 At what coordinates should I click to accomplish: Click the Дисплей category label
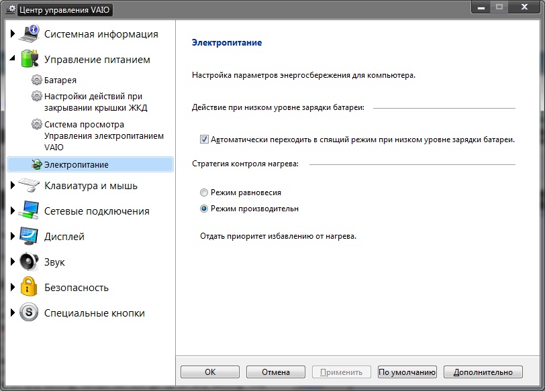[x=64, y=237]
